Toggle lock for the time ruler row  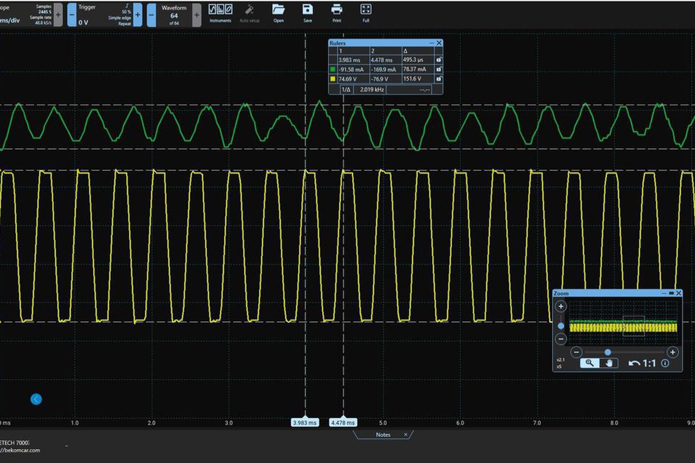coord(438,60)
